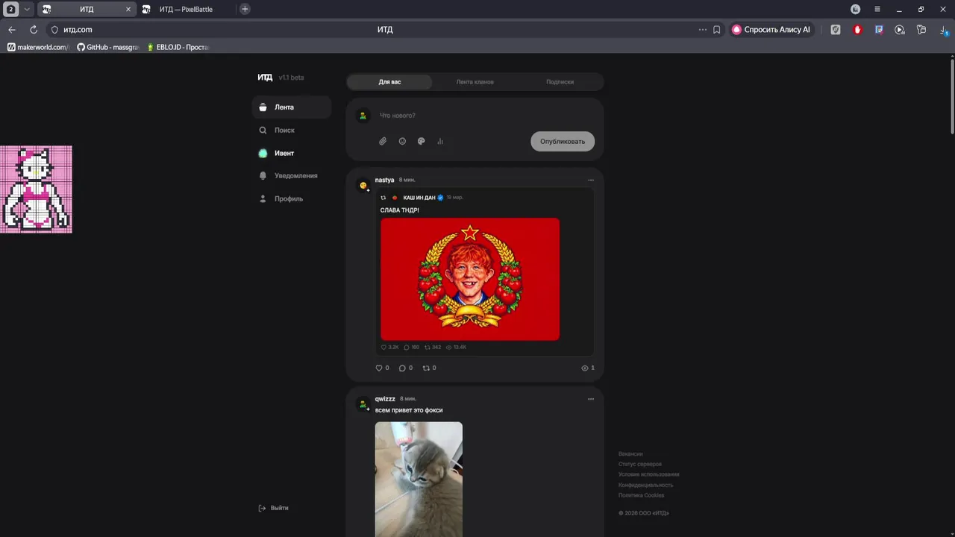The image size is (955, 537).
Task: Click the Что нового post input field
Action: [485, 116]
